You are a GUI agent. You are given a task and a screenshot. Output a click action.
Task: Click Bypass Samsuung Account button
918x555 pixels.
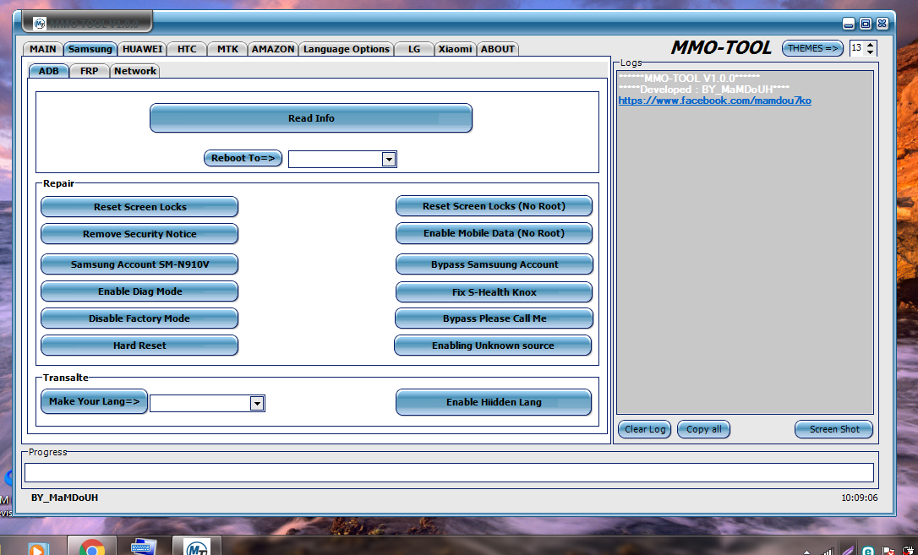(495, 264)
